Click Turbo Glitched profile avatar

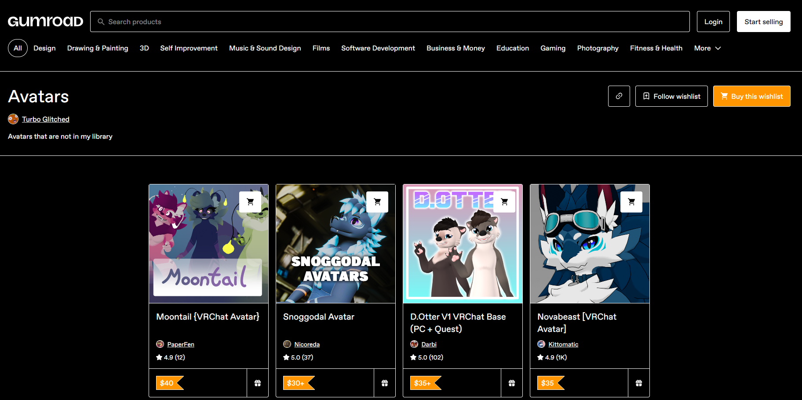[13, 119]
